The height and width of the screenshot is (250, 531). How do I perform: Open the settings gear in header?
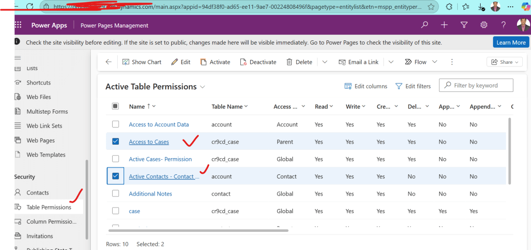(x=484, y=25)
